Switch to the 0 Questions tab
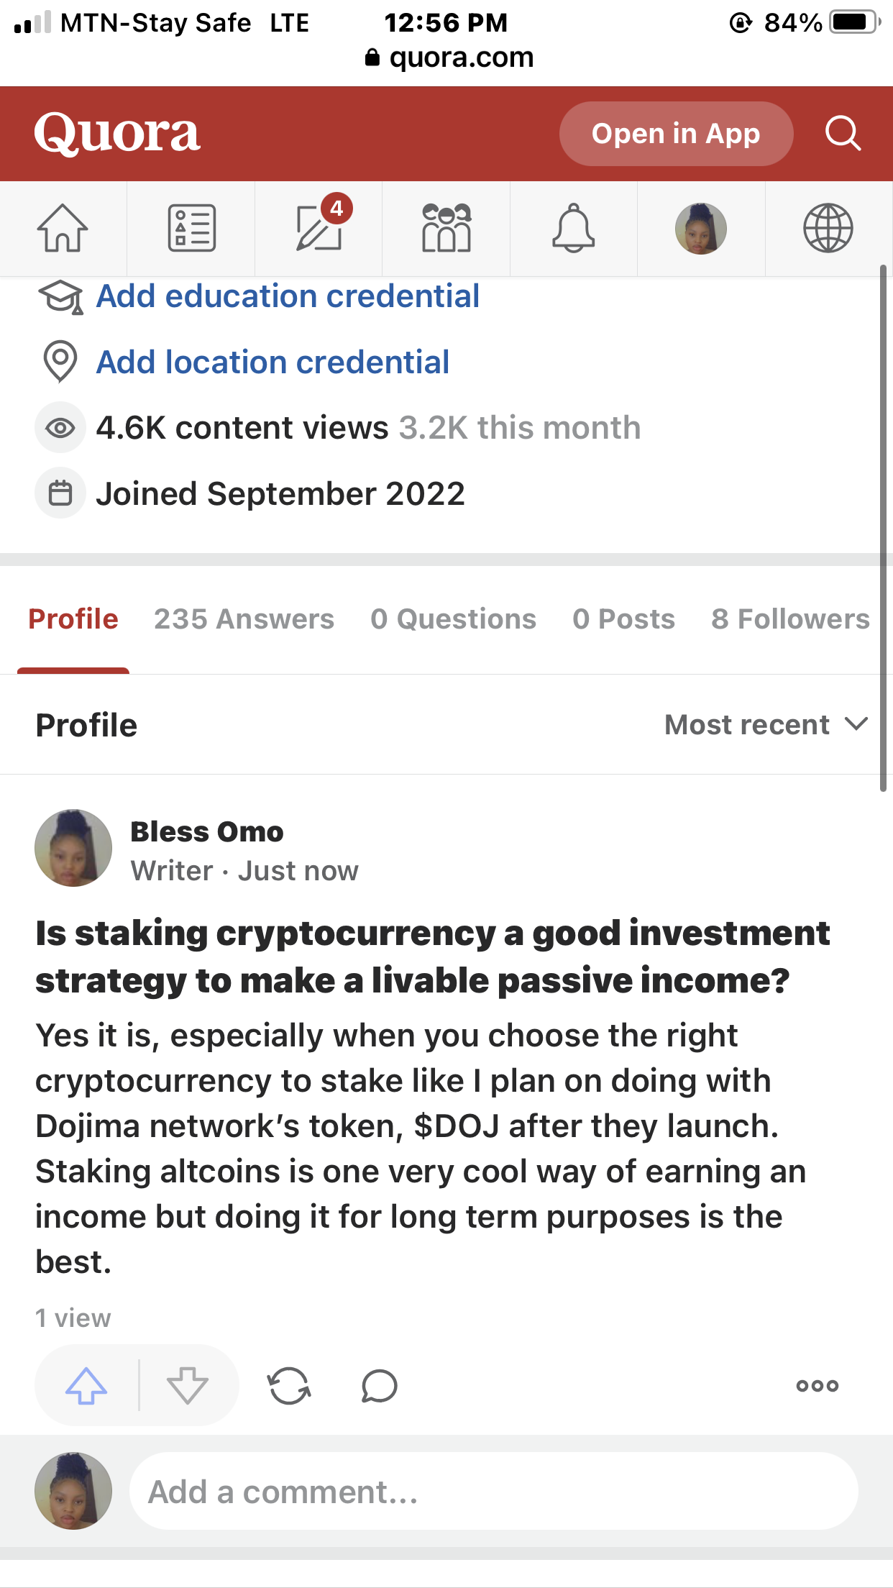Screen dimensions: 893x1588 (453, 619)
